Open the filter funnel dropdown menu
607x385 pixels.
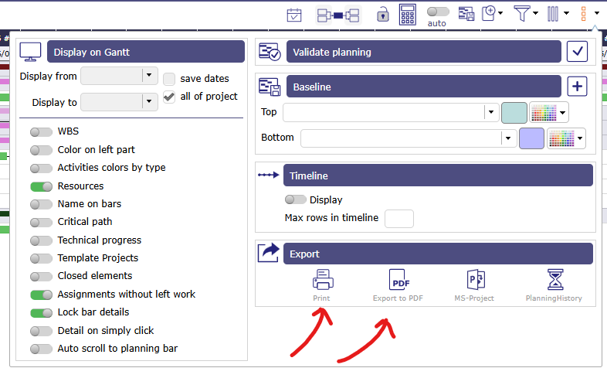(525, 13)
